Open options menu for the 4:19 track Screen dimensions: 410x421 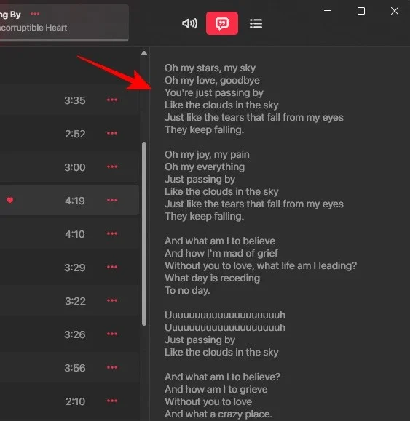[x=112, y=200]
